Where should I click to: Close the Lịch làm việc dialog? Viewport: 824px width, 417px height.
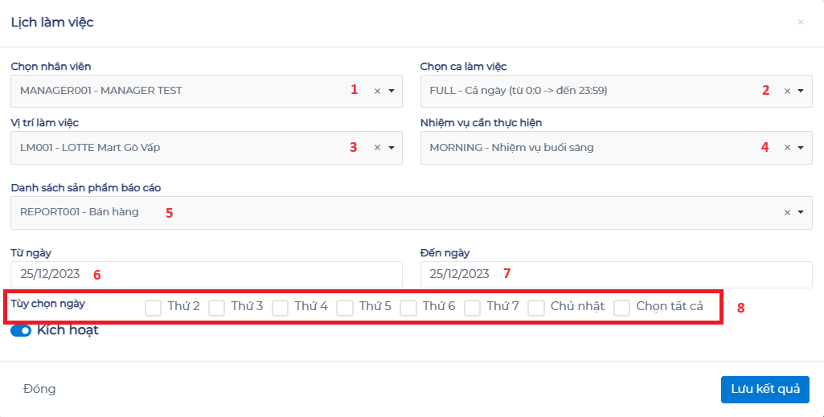pyautogui.click(x=800, y=22)
